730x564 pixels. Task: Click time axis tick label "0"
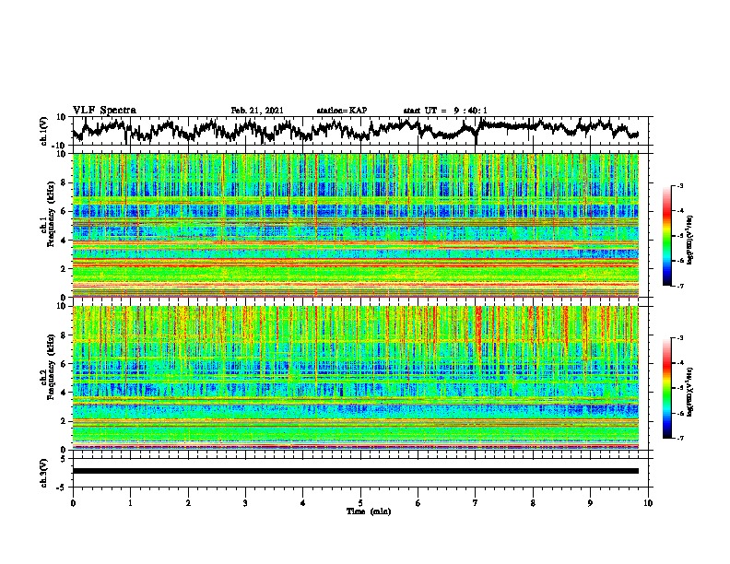point(73,503)
